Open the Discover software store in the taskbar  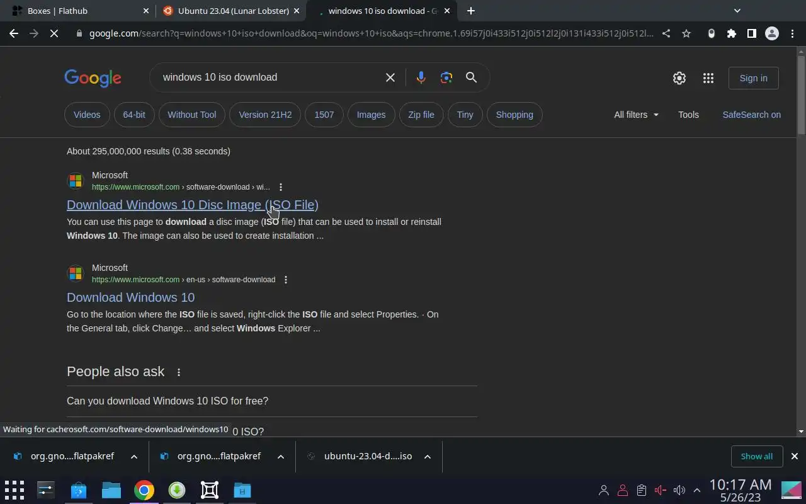coord(78,490)
